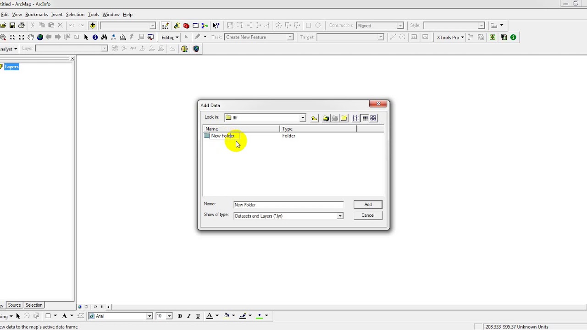Switch to layout view at map bottom

point(86,307)
